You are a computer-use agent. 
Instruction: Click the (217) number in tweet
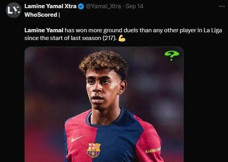click(110, 38)
